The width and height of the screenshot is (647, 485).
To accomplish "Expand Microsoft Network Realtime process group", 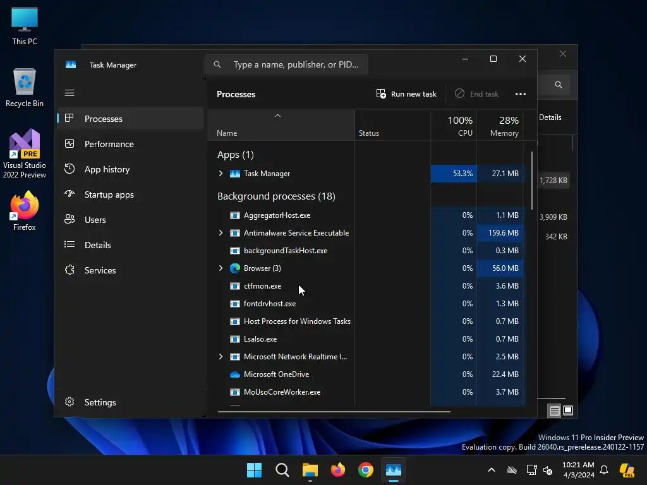I will tap(221, 357).
